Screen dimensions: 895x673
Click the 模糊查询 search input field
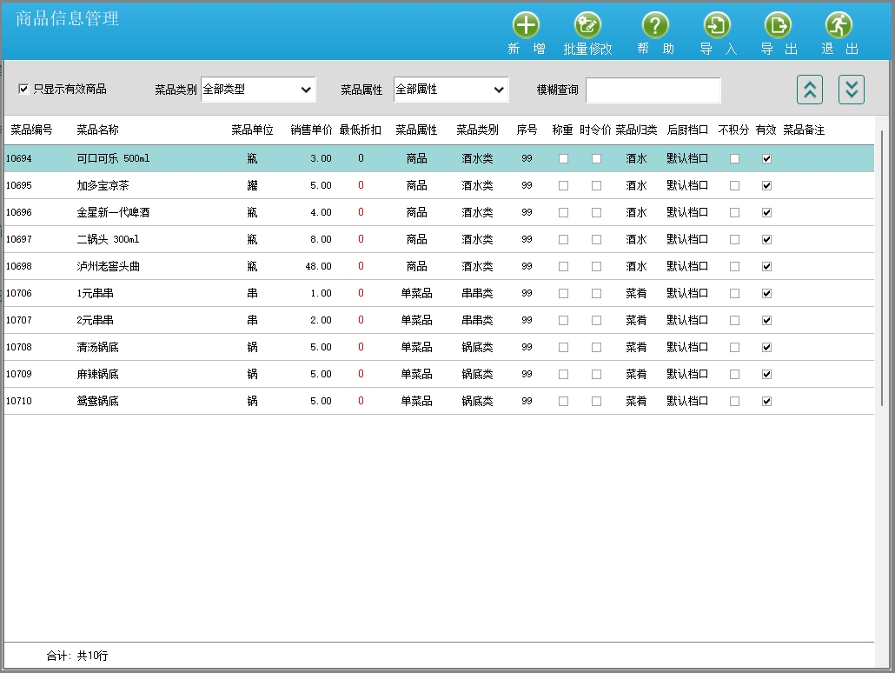pyautogui.click(x=653, y=90)
